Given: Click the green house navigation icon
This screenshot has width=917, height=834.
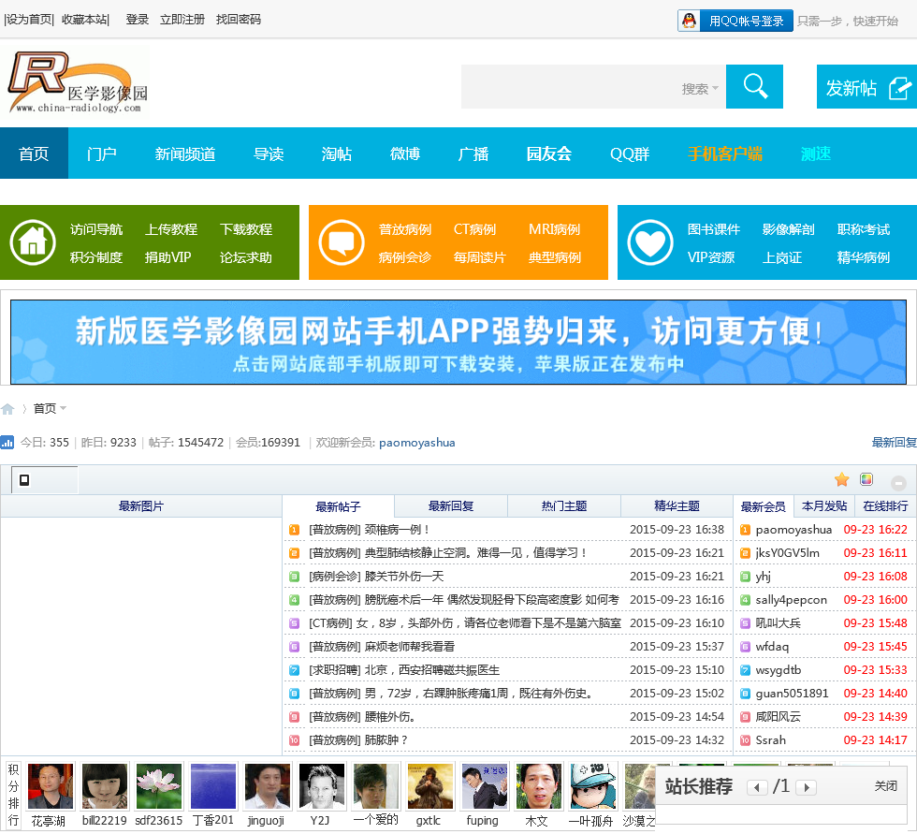Looking at the screenshot, I should (33, 242).
